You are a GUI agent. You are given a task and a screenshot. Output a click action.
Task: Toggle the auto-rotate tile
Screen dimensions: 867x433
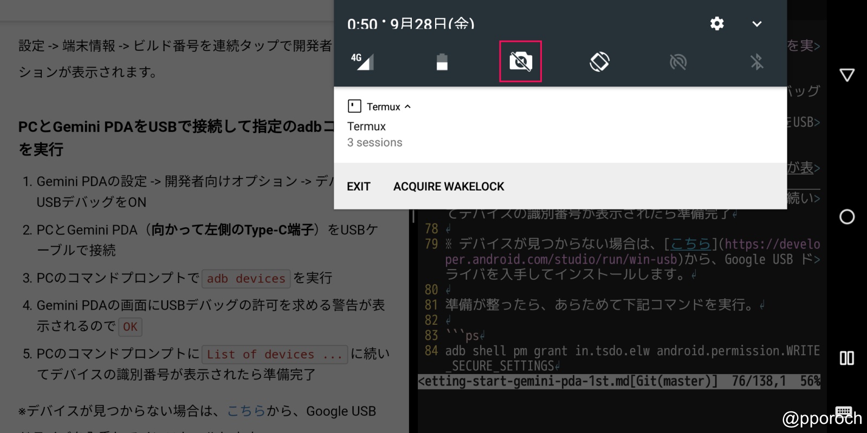click(x=599, y=61)
